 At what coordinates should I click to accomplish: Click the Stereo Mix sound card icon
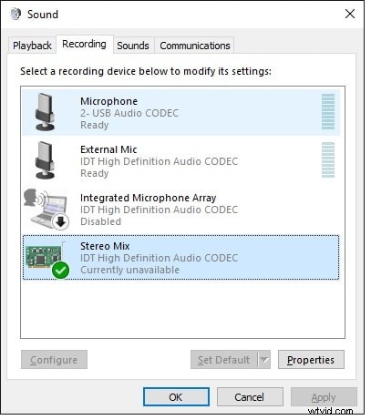47,261
